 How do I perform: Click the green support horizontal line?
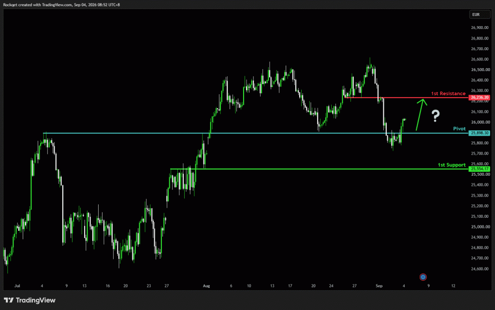point(319,169)
